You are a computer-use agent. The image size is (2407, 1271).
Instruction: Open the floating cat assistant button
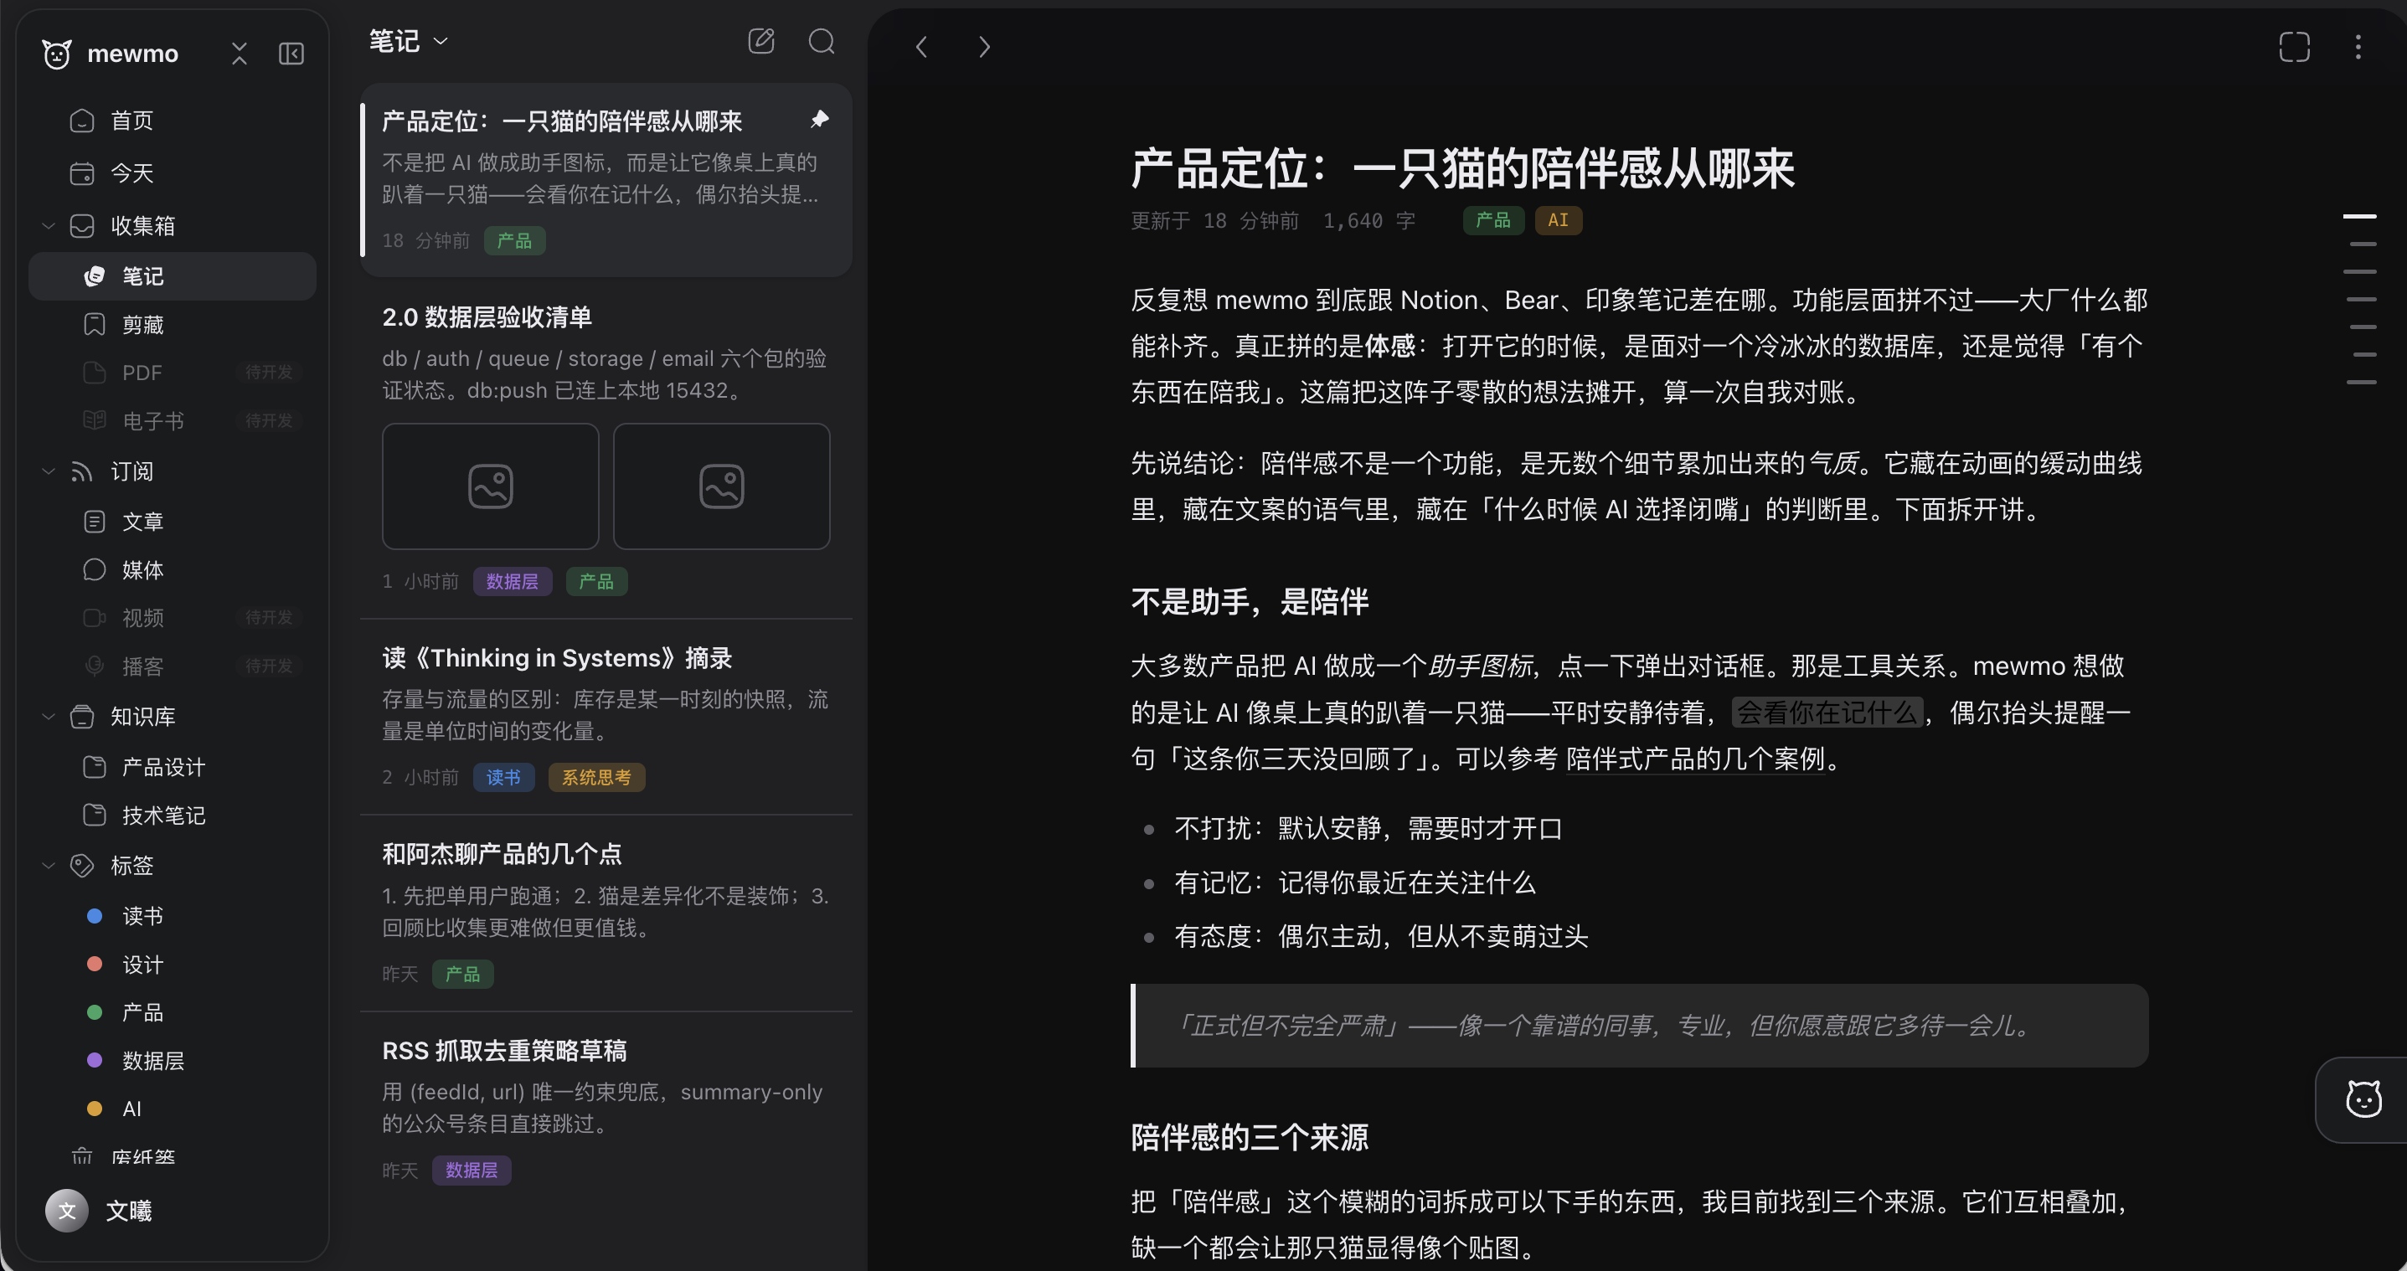2363,1100
